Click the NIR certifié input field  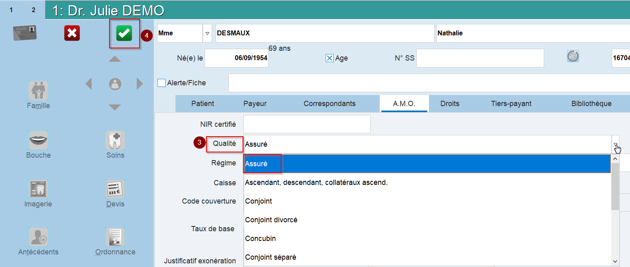[307, 124]
